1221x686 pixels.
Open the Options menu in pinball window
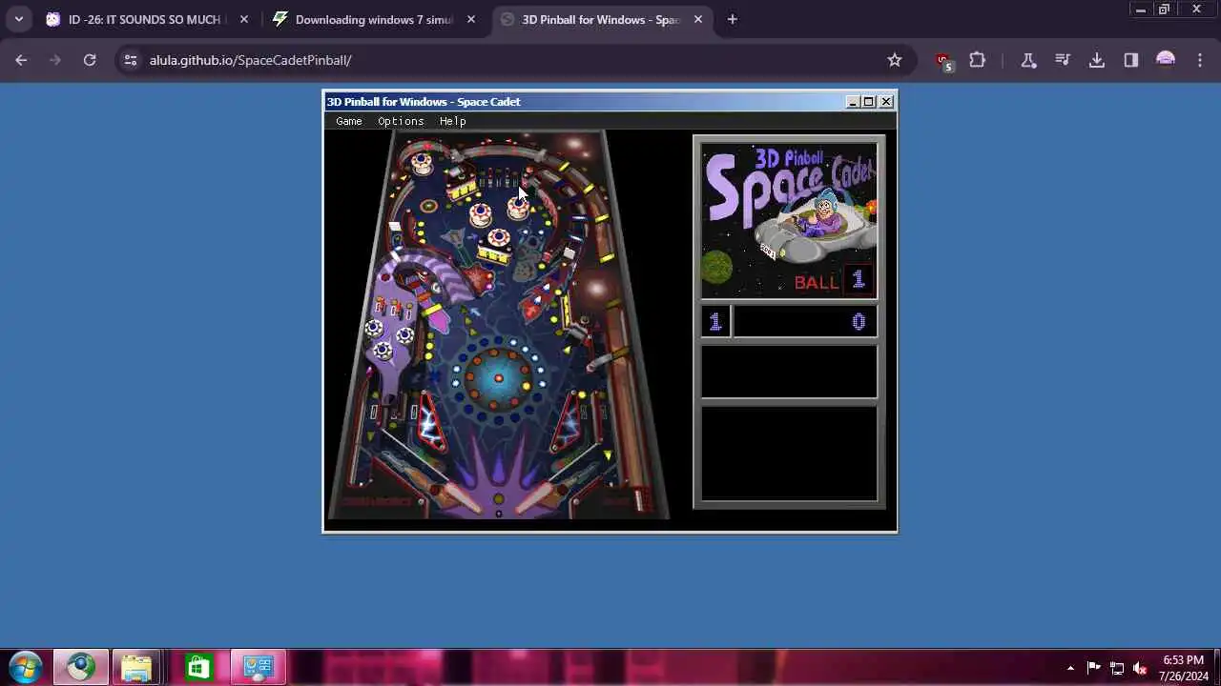pyautogui.click(x=401, y=121)
